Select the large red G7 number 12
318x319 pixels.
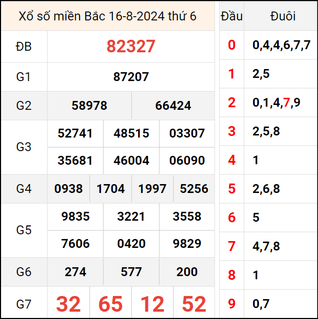[x=152, y=304]
